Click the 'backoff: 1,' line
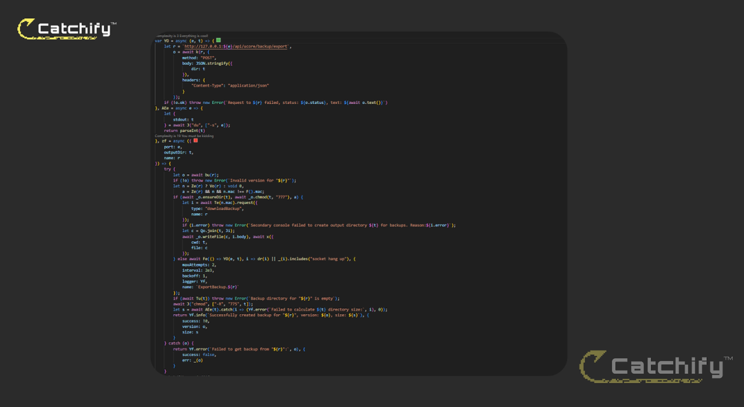 coord(194,276)
